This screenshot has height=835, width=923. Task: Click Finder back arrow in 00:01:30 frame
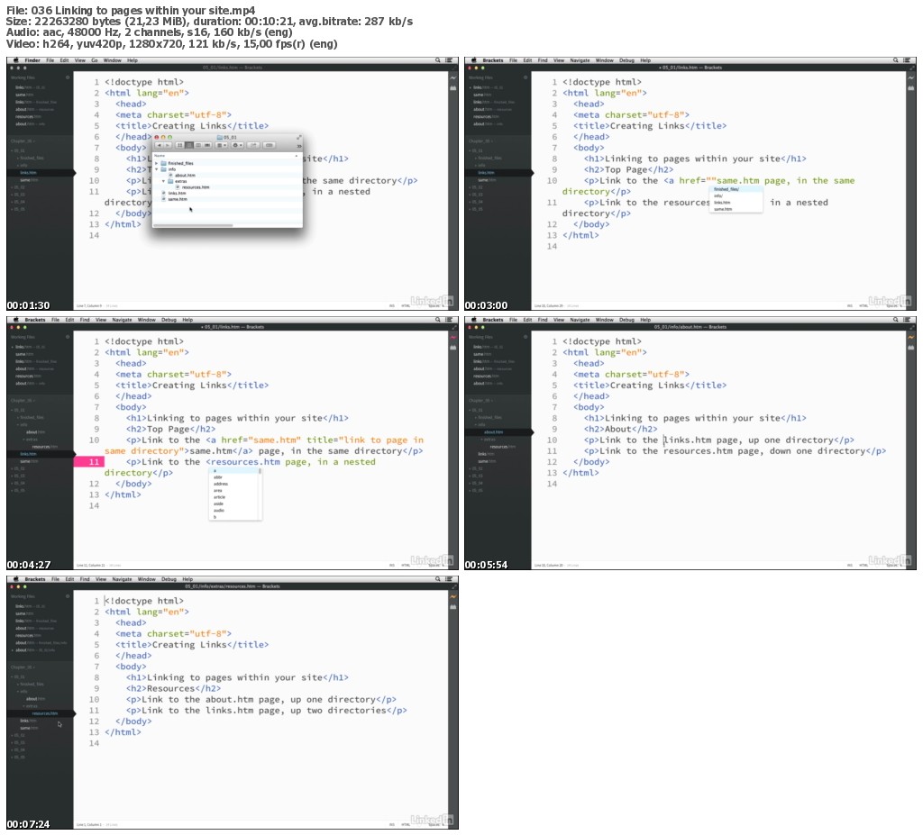coord(159,145)
